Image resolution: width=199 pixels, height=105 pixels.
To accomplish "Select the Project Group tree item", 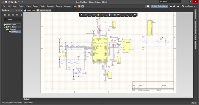I will click(x=12, y=24).
